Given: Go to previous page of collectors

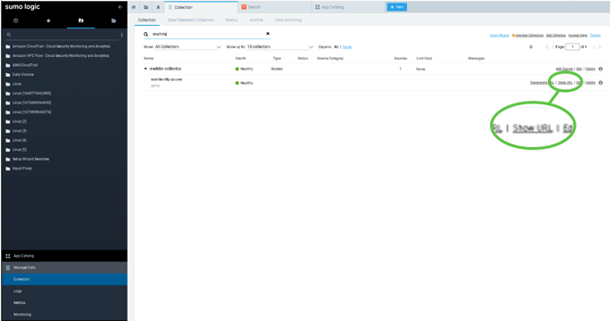Looking at the screenshot, I should [552, 47].
